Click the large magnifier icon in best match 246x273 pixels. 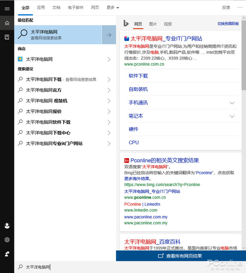(x=22, y=34)
